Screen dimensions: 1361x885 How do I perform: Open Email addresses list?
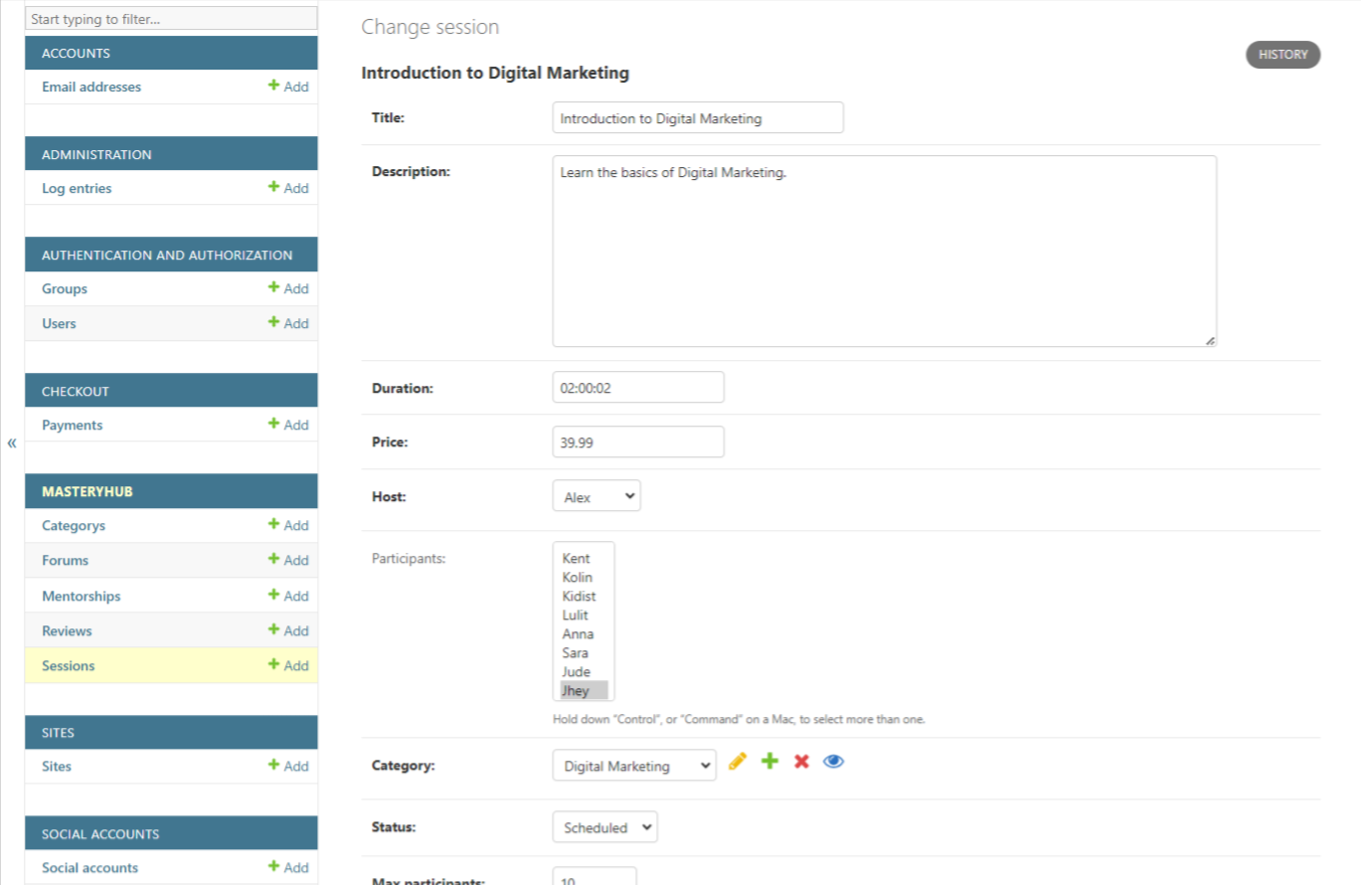pos(91,87)
